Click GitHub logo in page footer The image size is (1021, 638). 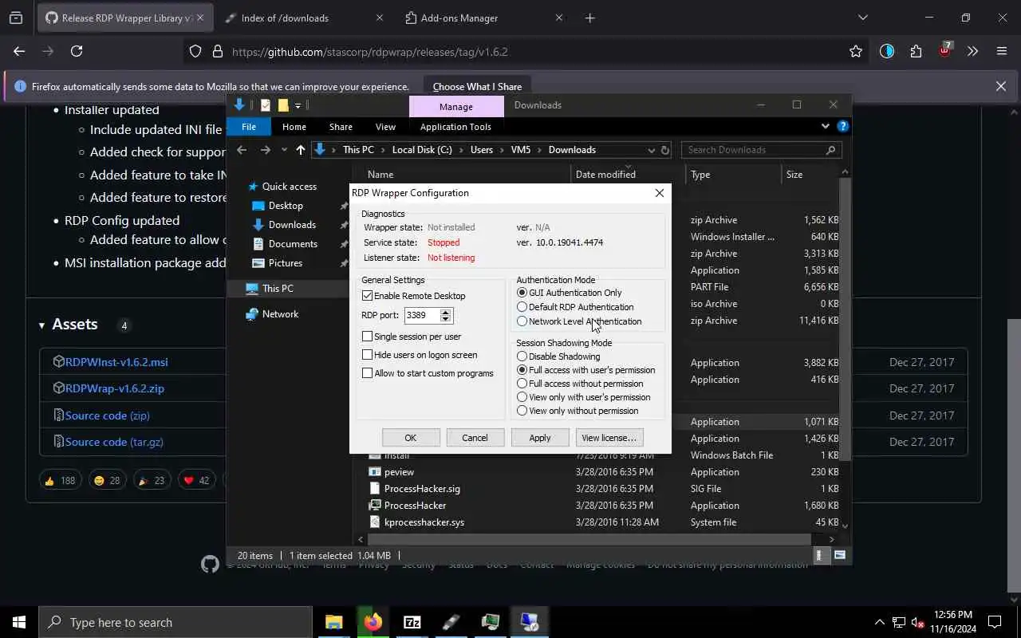tap(210, 565)
